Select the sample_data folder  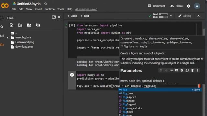(x=23, y=37)
